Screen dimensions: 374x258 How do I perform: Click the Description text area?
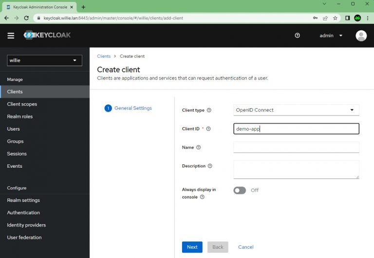pyautogui.click(x=296, y=170)
